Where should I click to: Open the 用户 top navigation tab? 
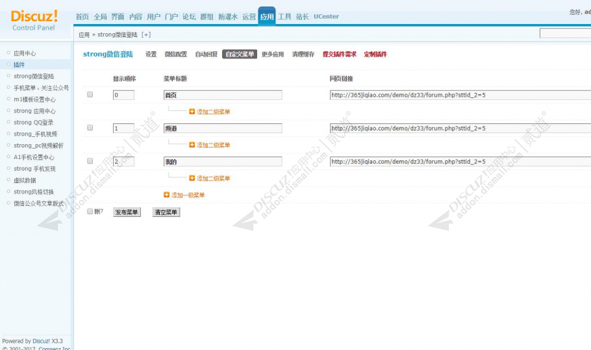tap(153, 17)
